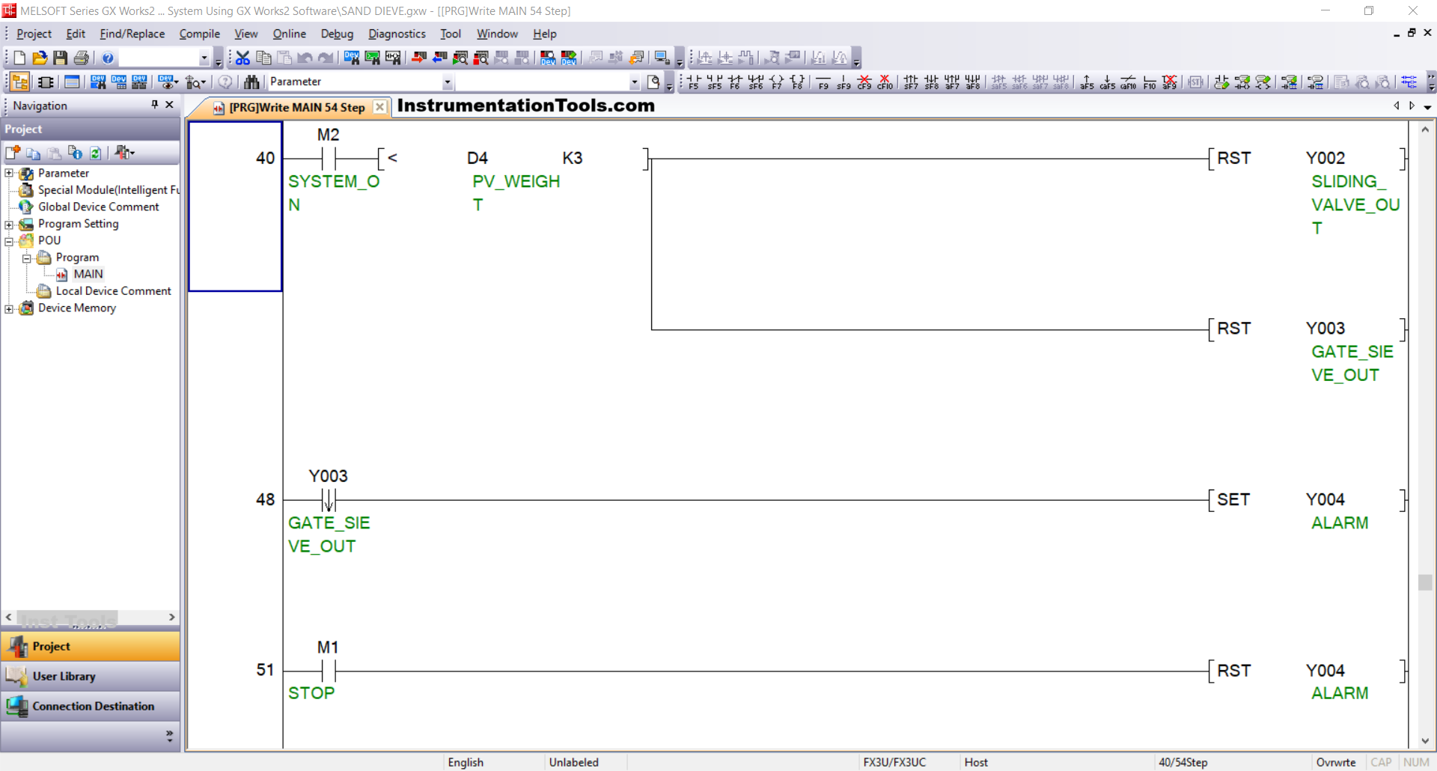1437x771 pixels.
Task: Click the Save project icon
Action: click(x=61, y=58)
